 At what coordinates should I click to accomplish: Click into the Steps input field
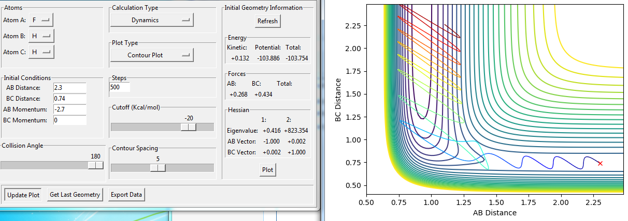click(x=120, y=88)
